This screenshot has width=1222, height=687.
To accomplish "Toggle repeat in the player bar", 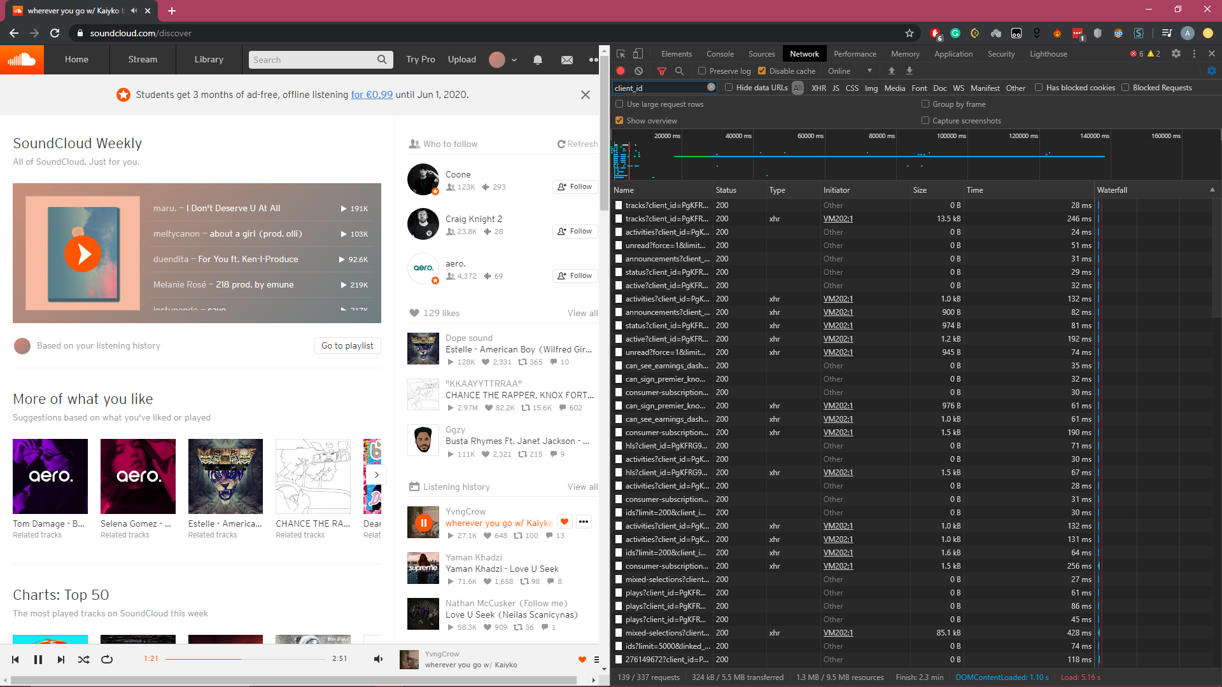I will pyautogui.click(x=107, y=660).
